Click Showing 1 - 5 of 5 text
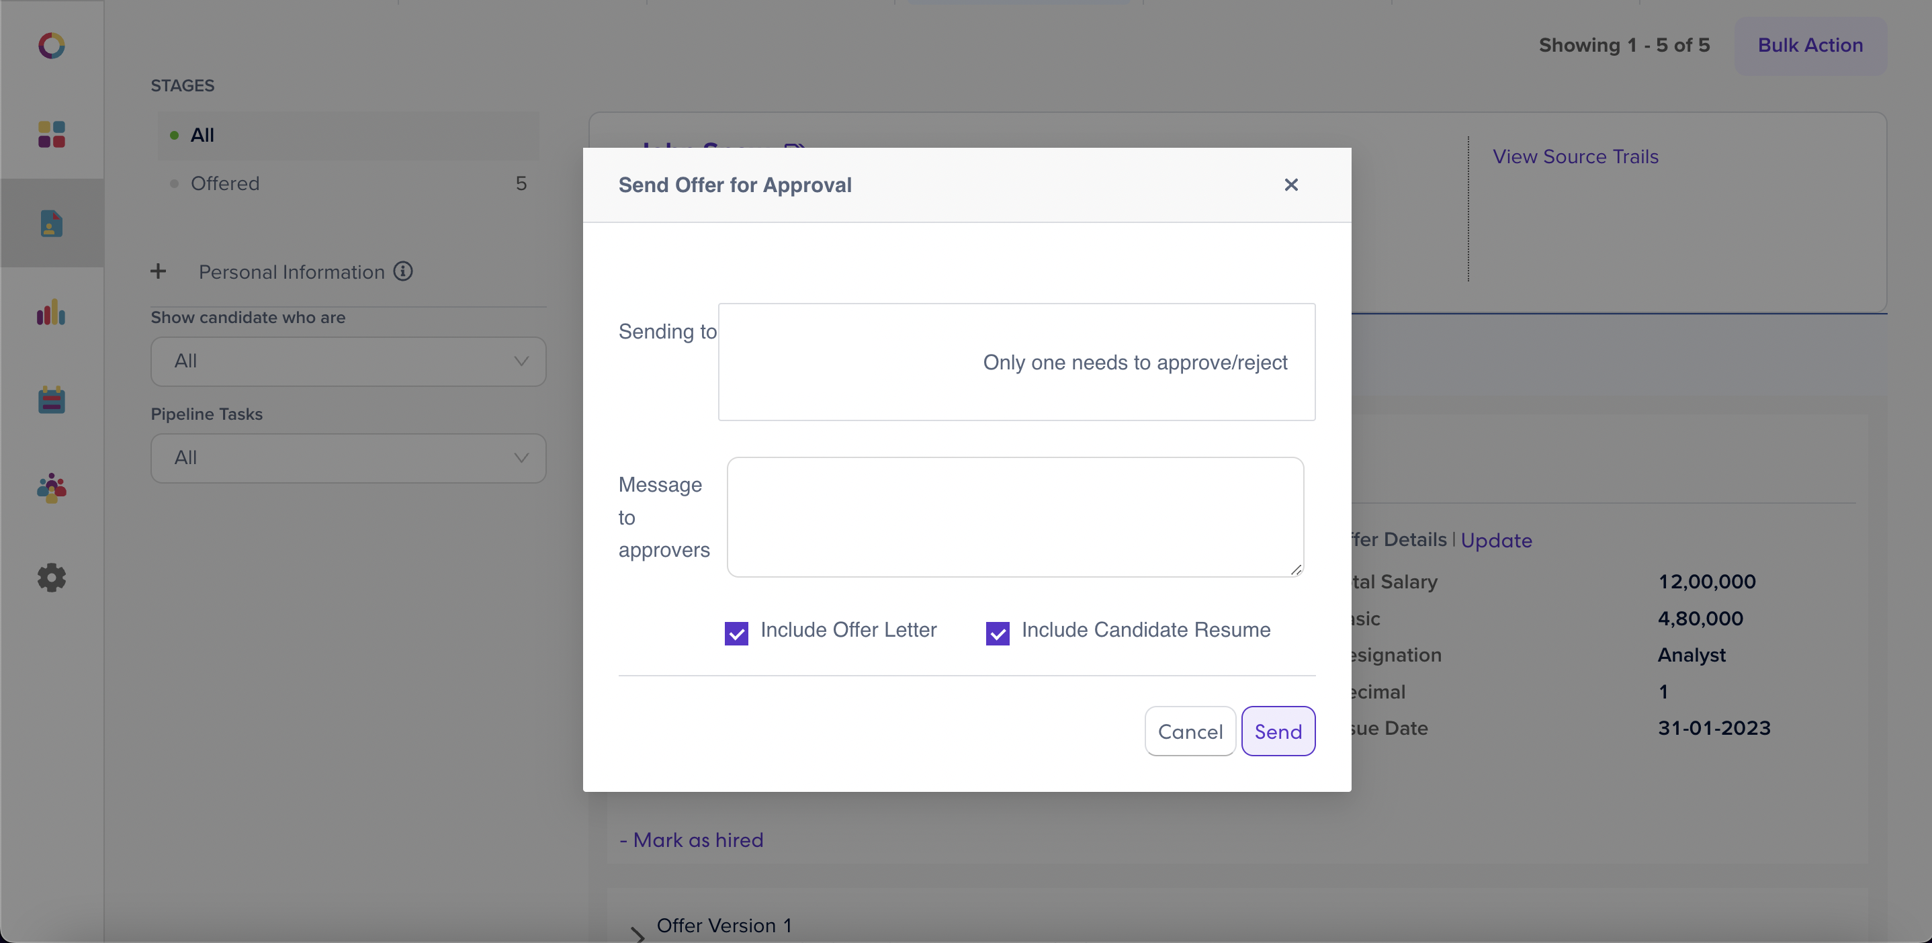This screenshot has height=943, width=1932. pyautogui.click(x=1624, y=45)
